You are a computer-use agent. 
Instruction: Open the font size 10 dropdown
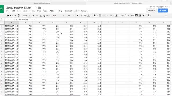coord(71,15)
